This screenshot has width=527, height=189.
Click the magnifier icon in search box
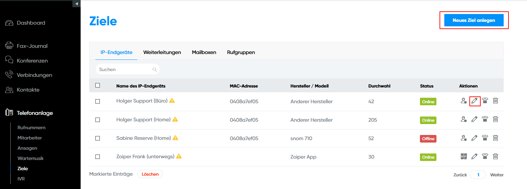(x=155, y=70)
